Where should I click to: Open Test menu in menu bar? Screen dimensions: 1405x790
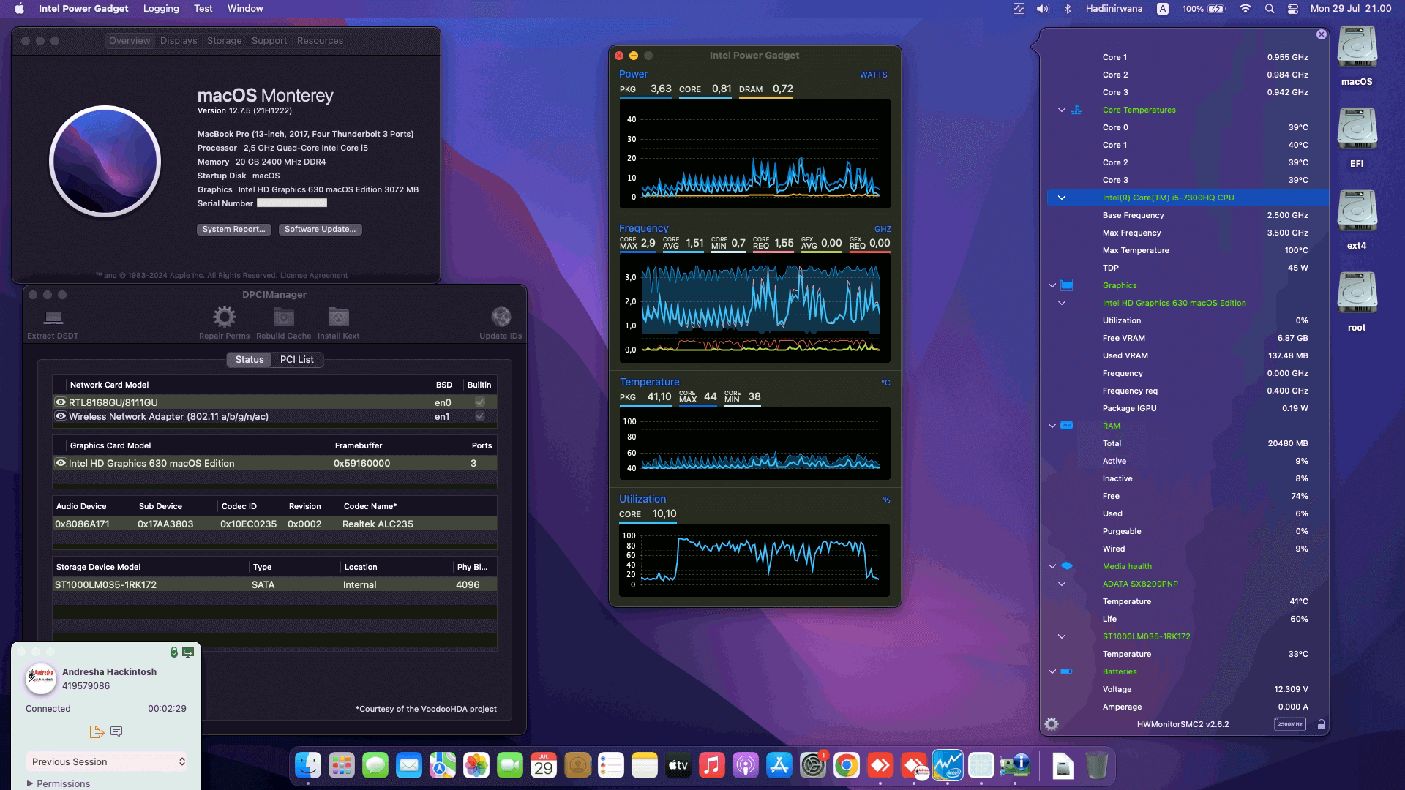[x=203, y=9]
